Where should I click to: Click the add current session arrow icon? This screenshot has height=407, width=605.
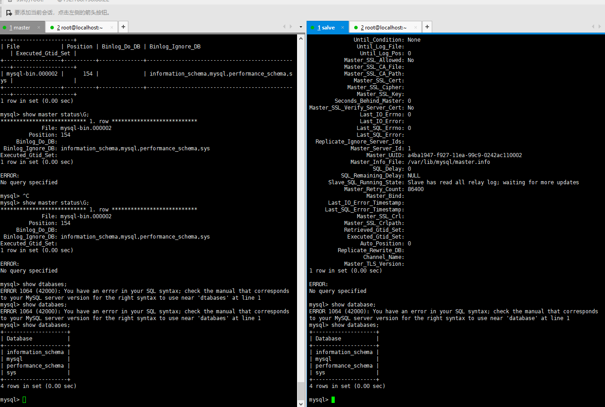coord(9,13)
